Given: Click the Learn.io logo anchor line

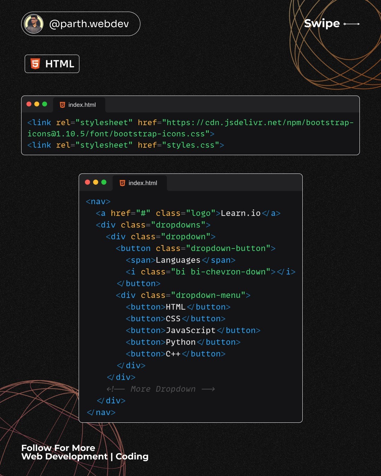Looking at the screenshot, I should [x=188, y=213].
